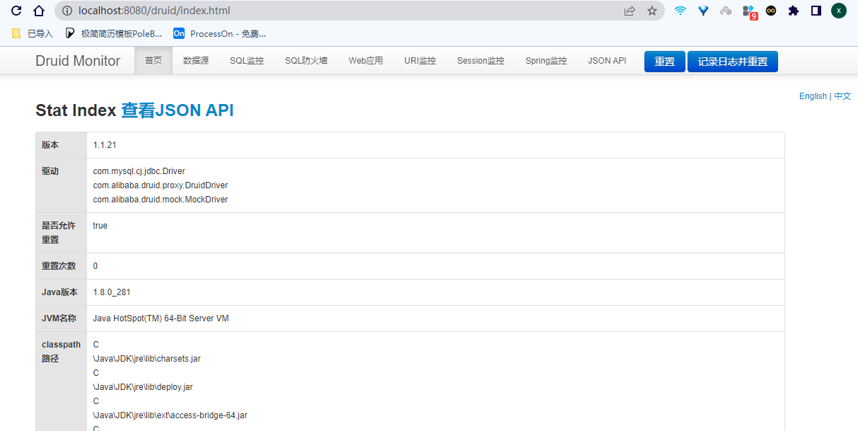
Task: Switch language to 中文
Action: click(x=842, y=96)
